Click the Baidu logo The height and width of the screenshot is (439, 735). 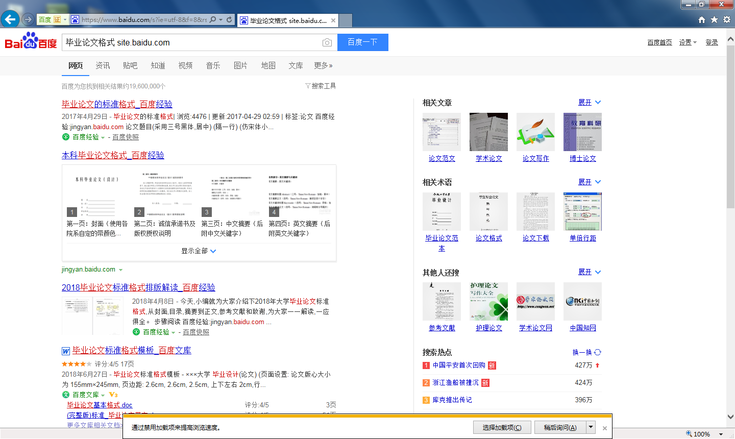[31, 41]
